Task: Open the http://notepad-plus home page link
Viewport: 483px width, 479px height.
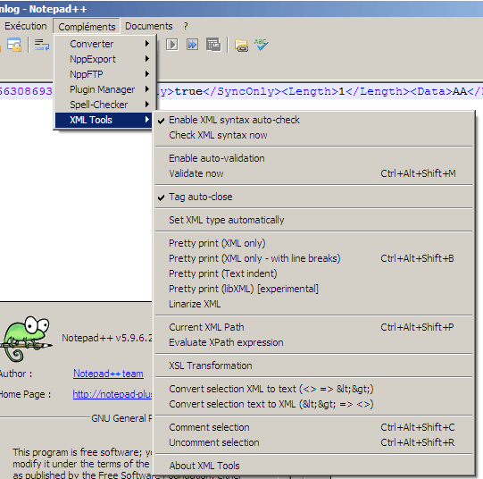Action: pyautogui.click(x=112, y=394)
